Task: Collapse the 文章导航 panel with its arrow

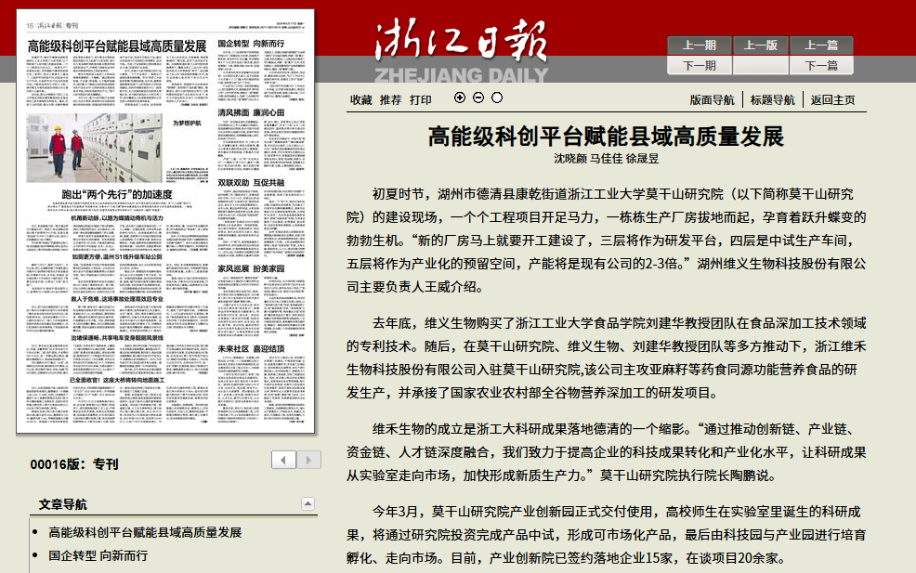Action: (x=308, y=504)
